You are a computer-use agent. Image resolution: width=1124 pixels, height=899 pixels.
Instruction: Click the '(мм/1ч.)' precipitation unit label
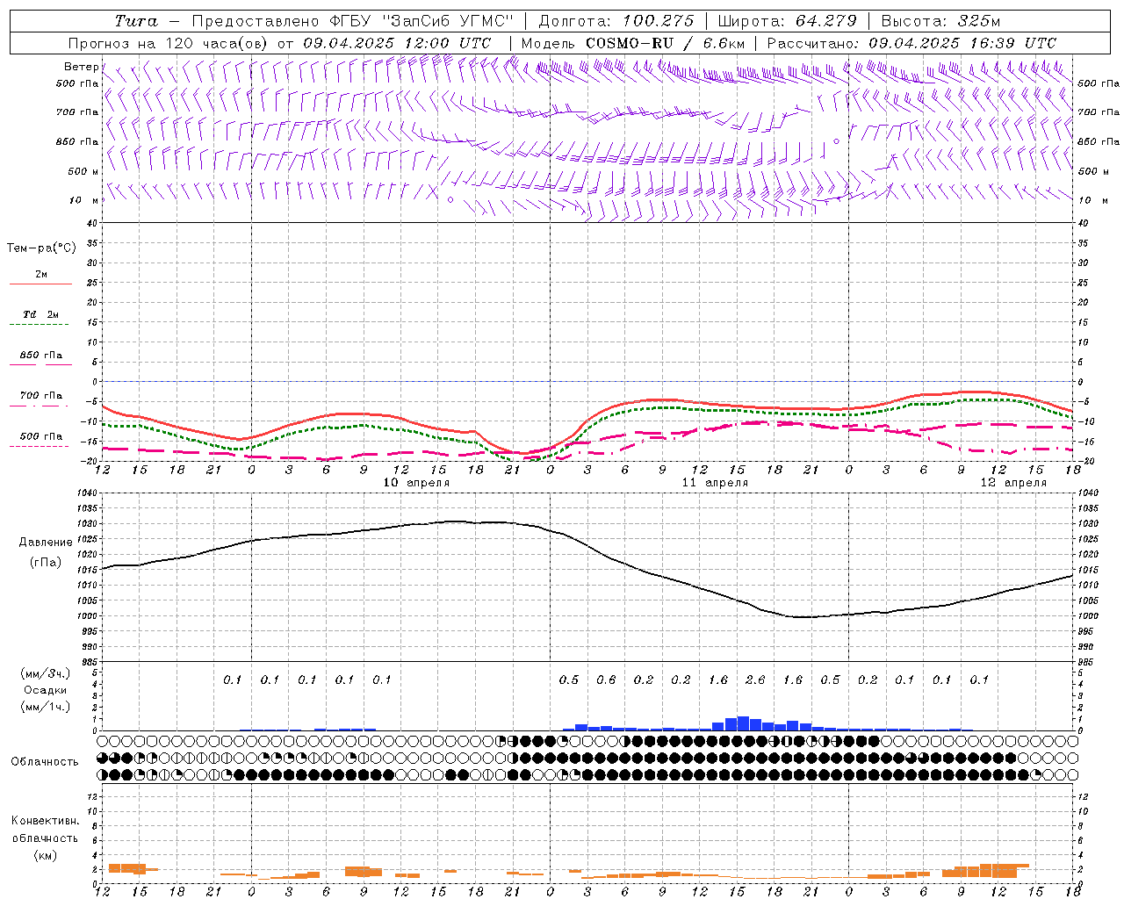(x=46, y=707)
